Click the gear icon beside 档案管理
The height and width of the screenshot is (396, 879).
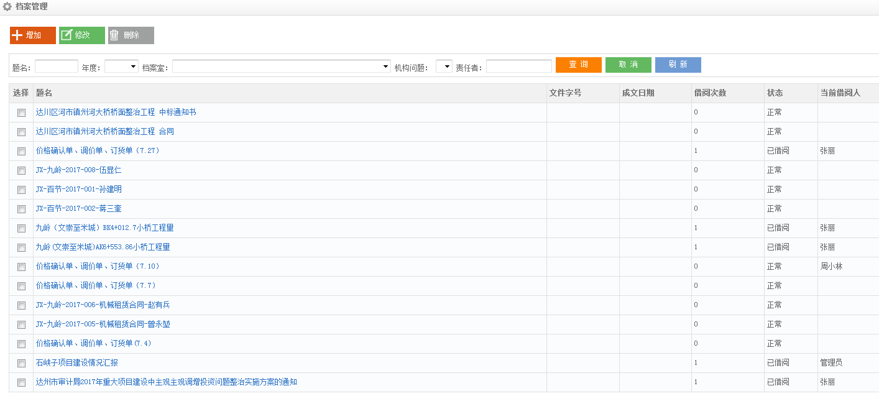(x=7, y=7)
